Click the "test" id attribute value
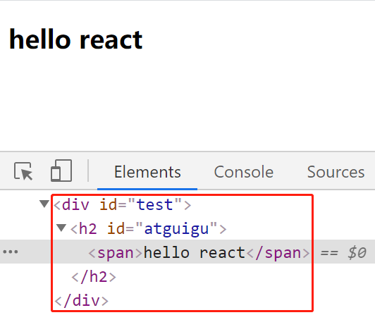Image resolution: width=375 pixels, height=315 pixels. click(154, 205)
